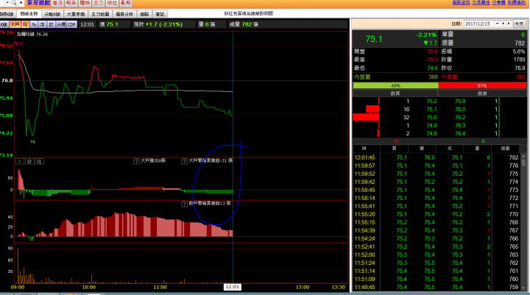Click the 12:01 time marker on the axis

(x=233, y=287)
